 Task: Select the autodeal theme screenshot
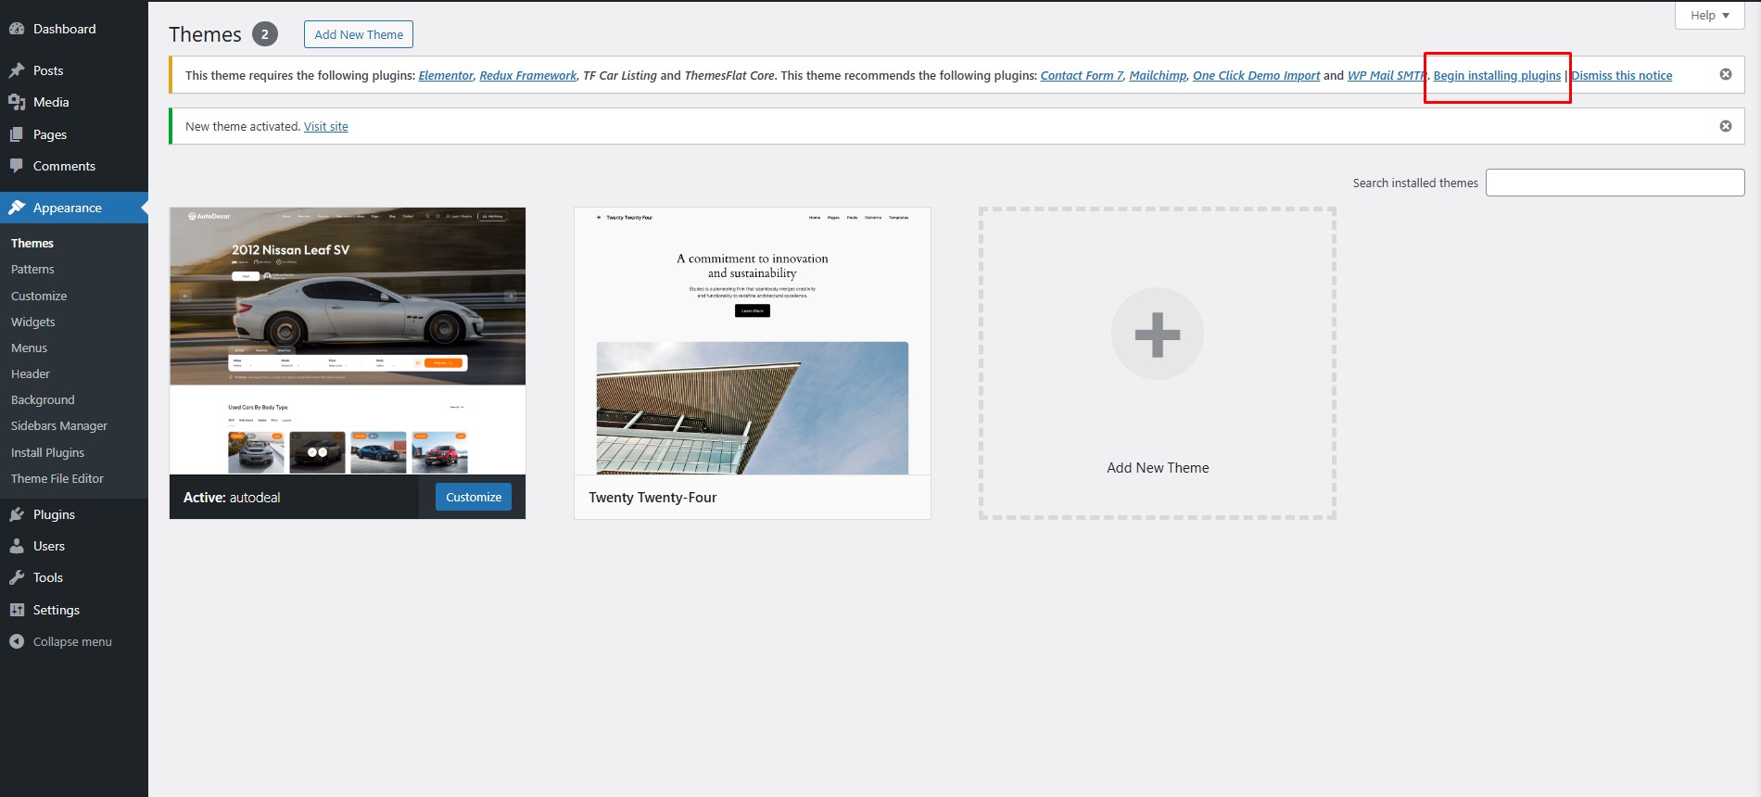coord(348,341)
